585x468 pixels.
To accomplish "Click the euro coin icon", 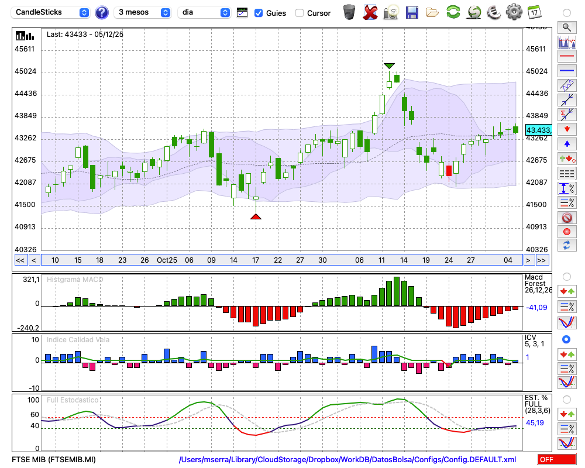I will (x=494, y=12).
